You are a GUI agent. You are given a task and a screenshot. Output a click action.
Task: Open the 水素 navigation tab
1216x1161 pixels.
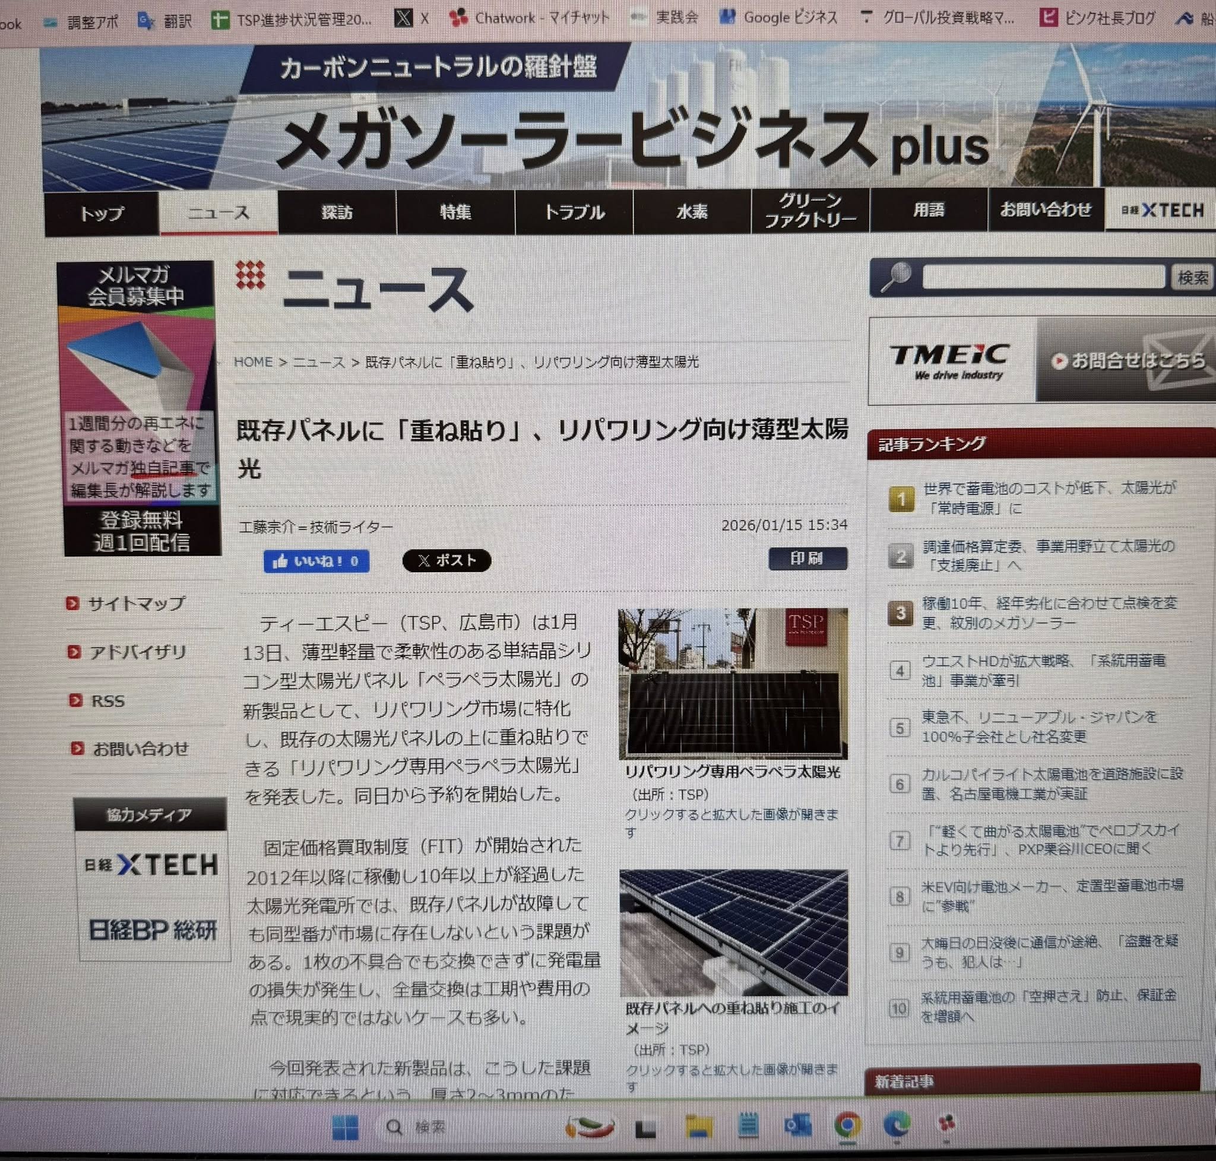point(692,212)
